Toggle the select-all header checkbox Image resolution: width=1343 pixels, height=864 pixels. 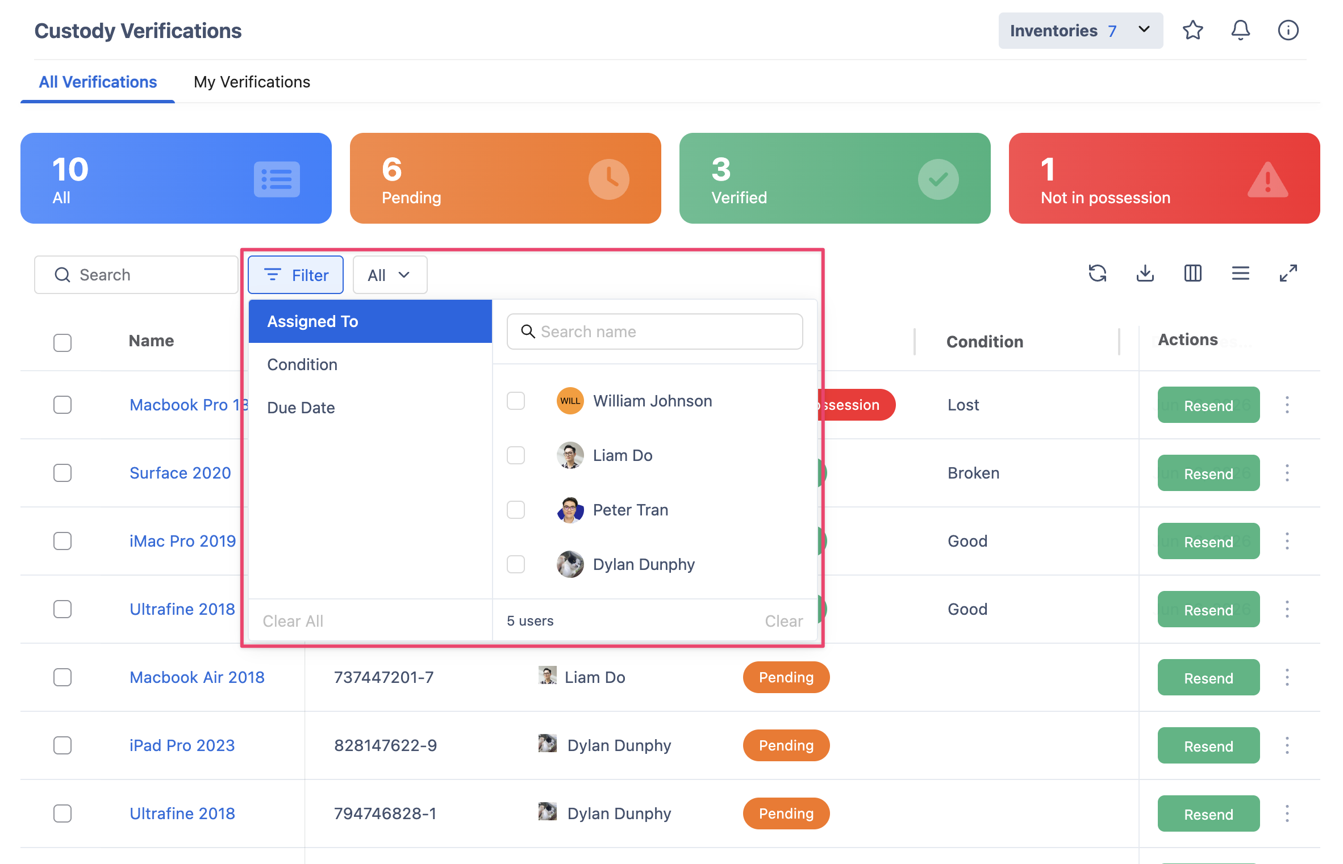tap(62, 342)
